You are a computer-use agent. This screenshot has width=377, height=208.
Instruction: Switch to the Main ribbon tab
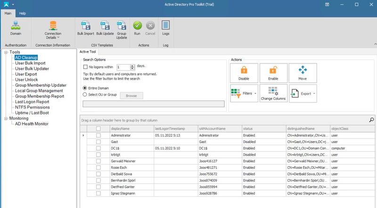(x=8, y=13)
